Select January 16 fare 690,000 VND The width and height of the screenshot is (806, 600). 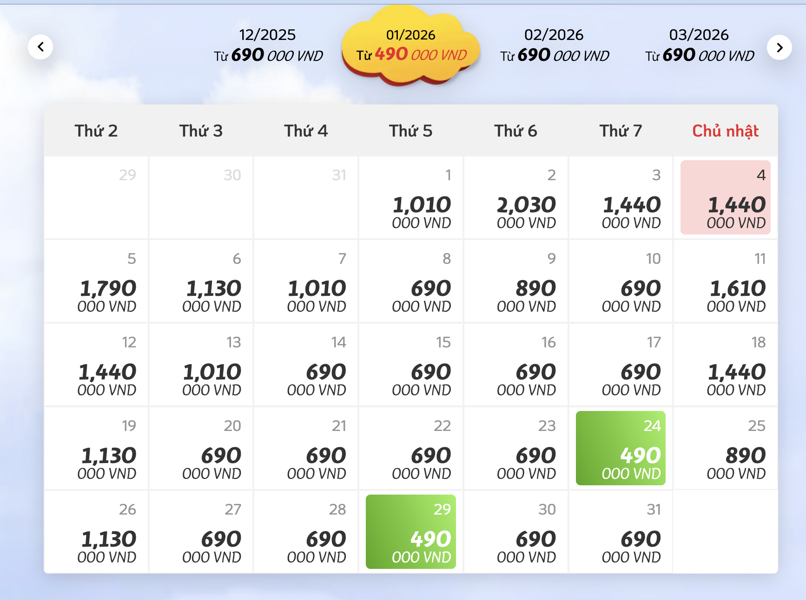click(x=516, y=365)
